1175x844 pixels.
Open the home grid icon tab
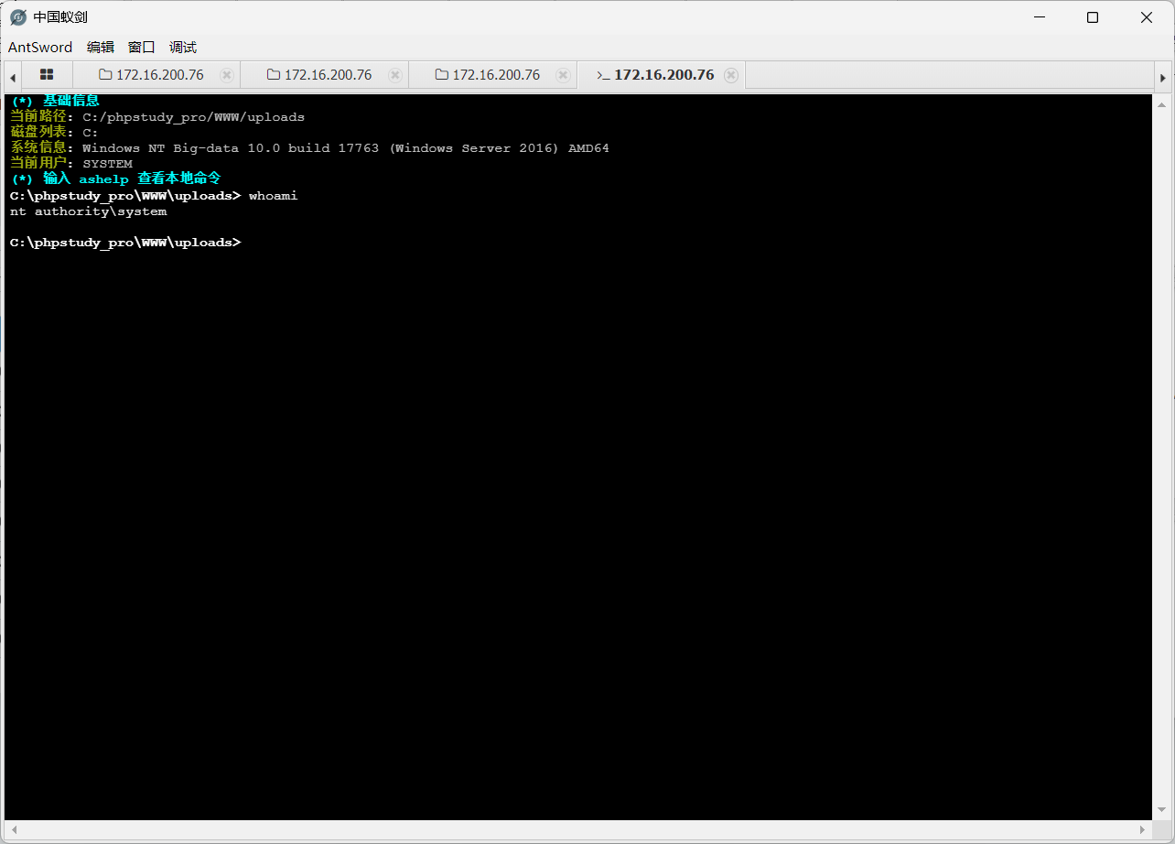47,75
